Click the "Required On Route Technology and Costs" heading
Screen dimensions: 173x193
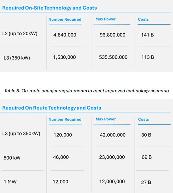click(x=52, y=108)
